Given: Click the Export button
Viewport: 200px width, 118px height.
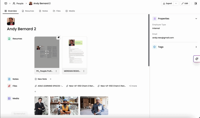Looking at the screenshot, I should coord(167,3).
